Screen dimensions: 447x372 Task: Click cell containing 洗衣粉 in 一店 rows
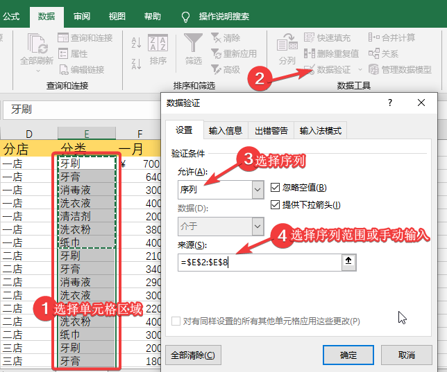pos(87,229)
